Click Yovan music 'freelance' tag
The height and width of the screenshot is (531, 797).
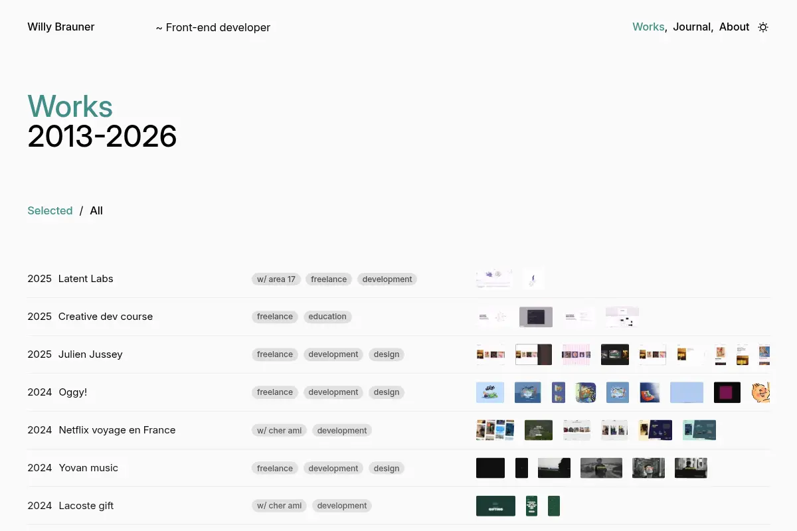pyautogui.click(x=275, y=469)
